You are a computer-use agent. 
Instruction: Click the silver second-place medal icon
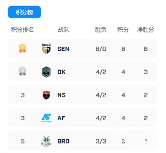pos(23,72)
